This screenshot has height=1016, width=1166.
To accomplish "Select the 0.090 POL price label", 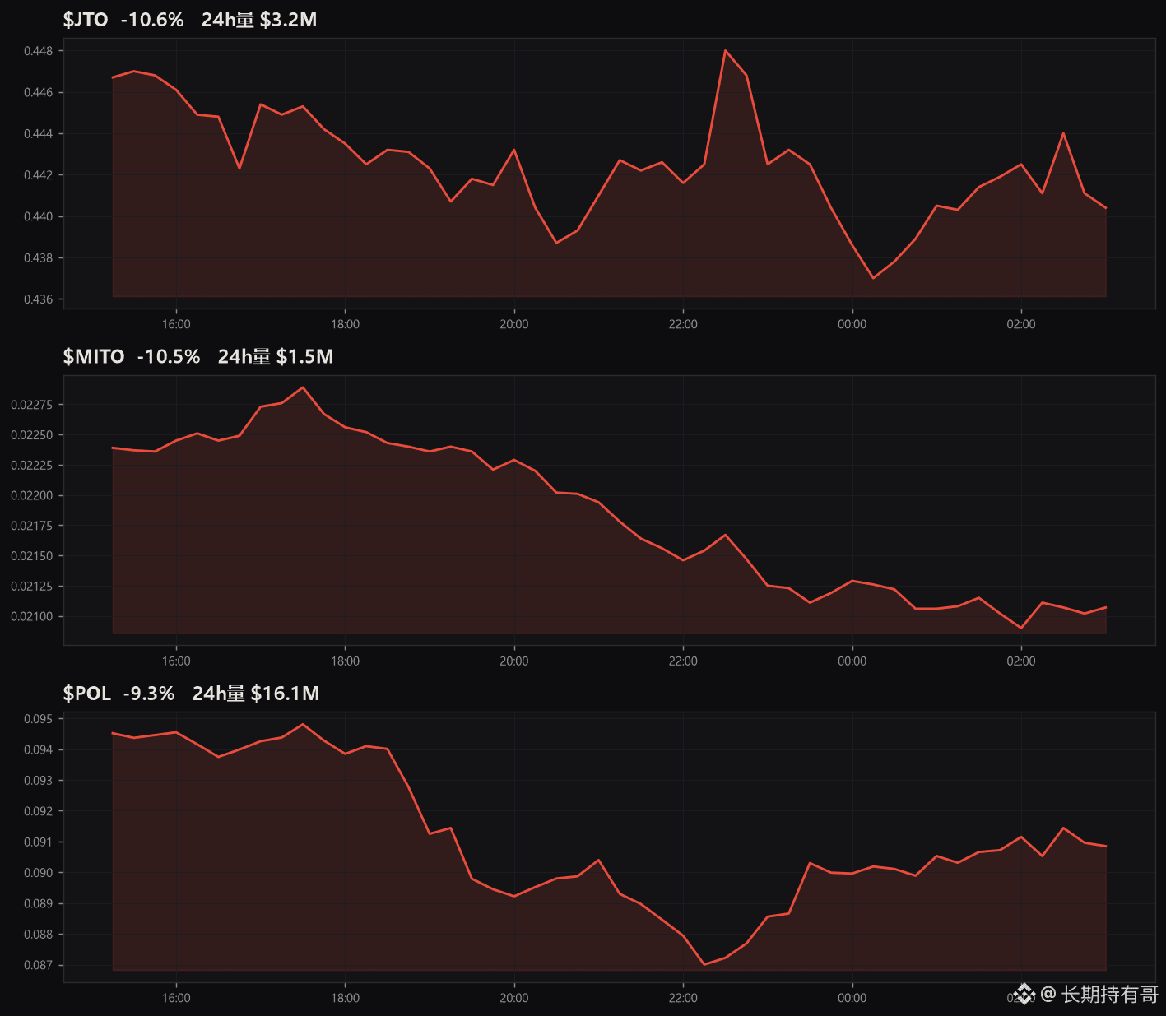I will [38, 873].
